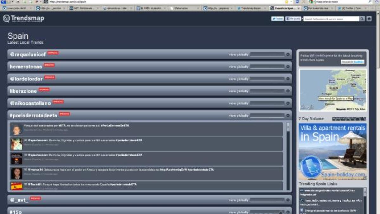Click the Facebook Me gusta button
The height and width of the screenshot is (214, 380).
[293, 19]
